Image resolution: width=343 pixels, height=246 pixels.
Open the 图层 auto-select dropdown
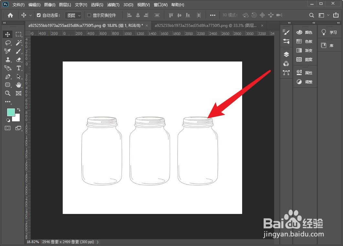coord(73,15)
